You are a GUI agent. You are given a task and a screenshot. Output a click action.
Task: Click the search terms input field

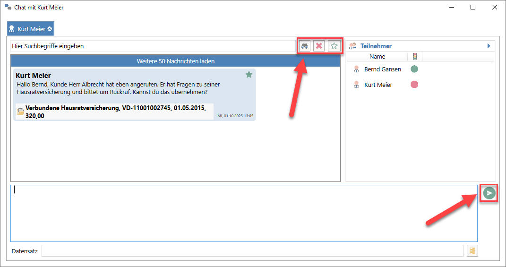pyautogui.click(x=153, y=46)
